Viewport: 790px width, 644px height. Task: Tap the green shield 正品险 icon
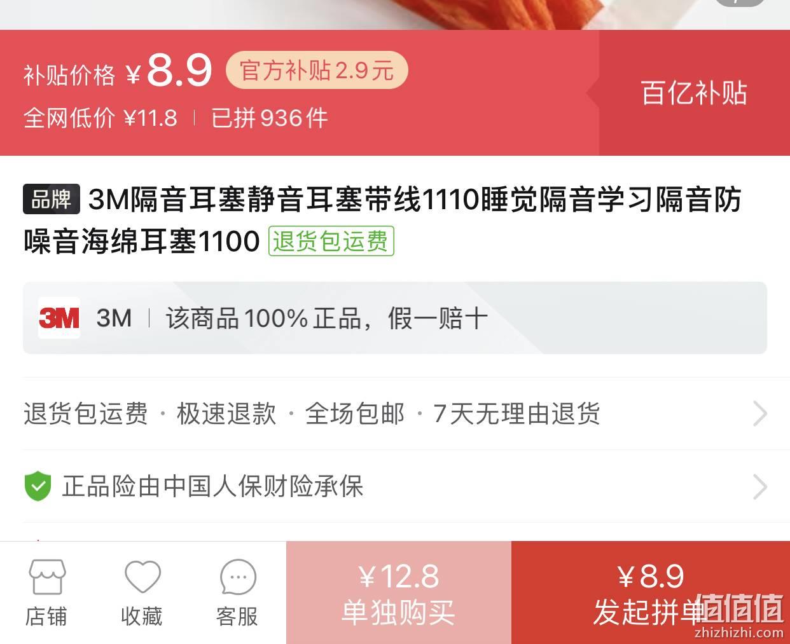click(x=38, y=486)
